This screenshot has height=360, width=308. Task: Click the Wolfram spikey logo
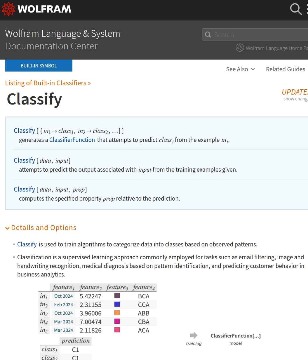[x=8, y=9]
